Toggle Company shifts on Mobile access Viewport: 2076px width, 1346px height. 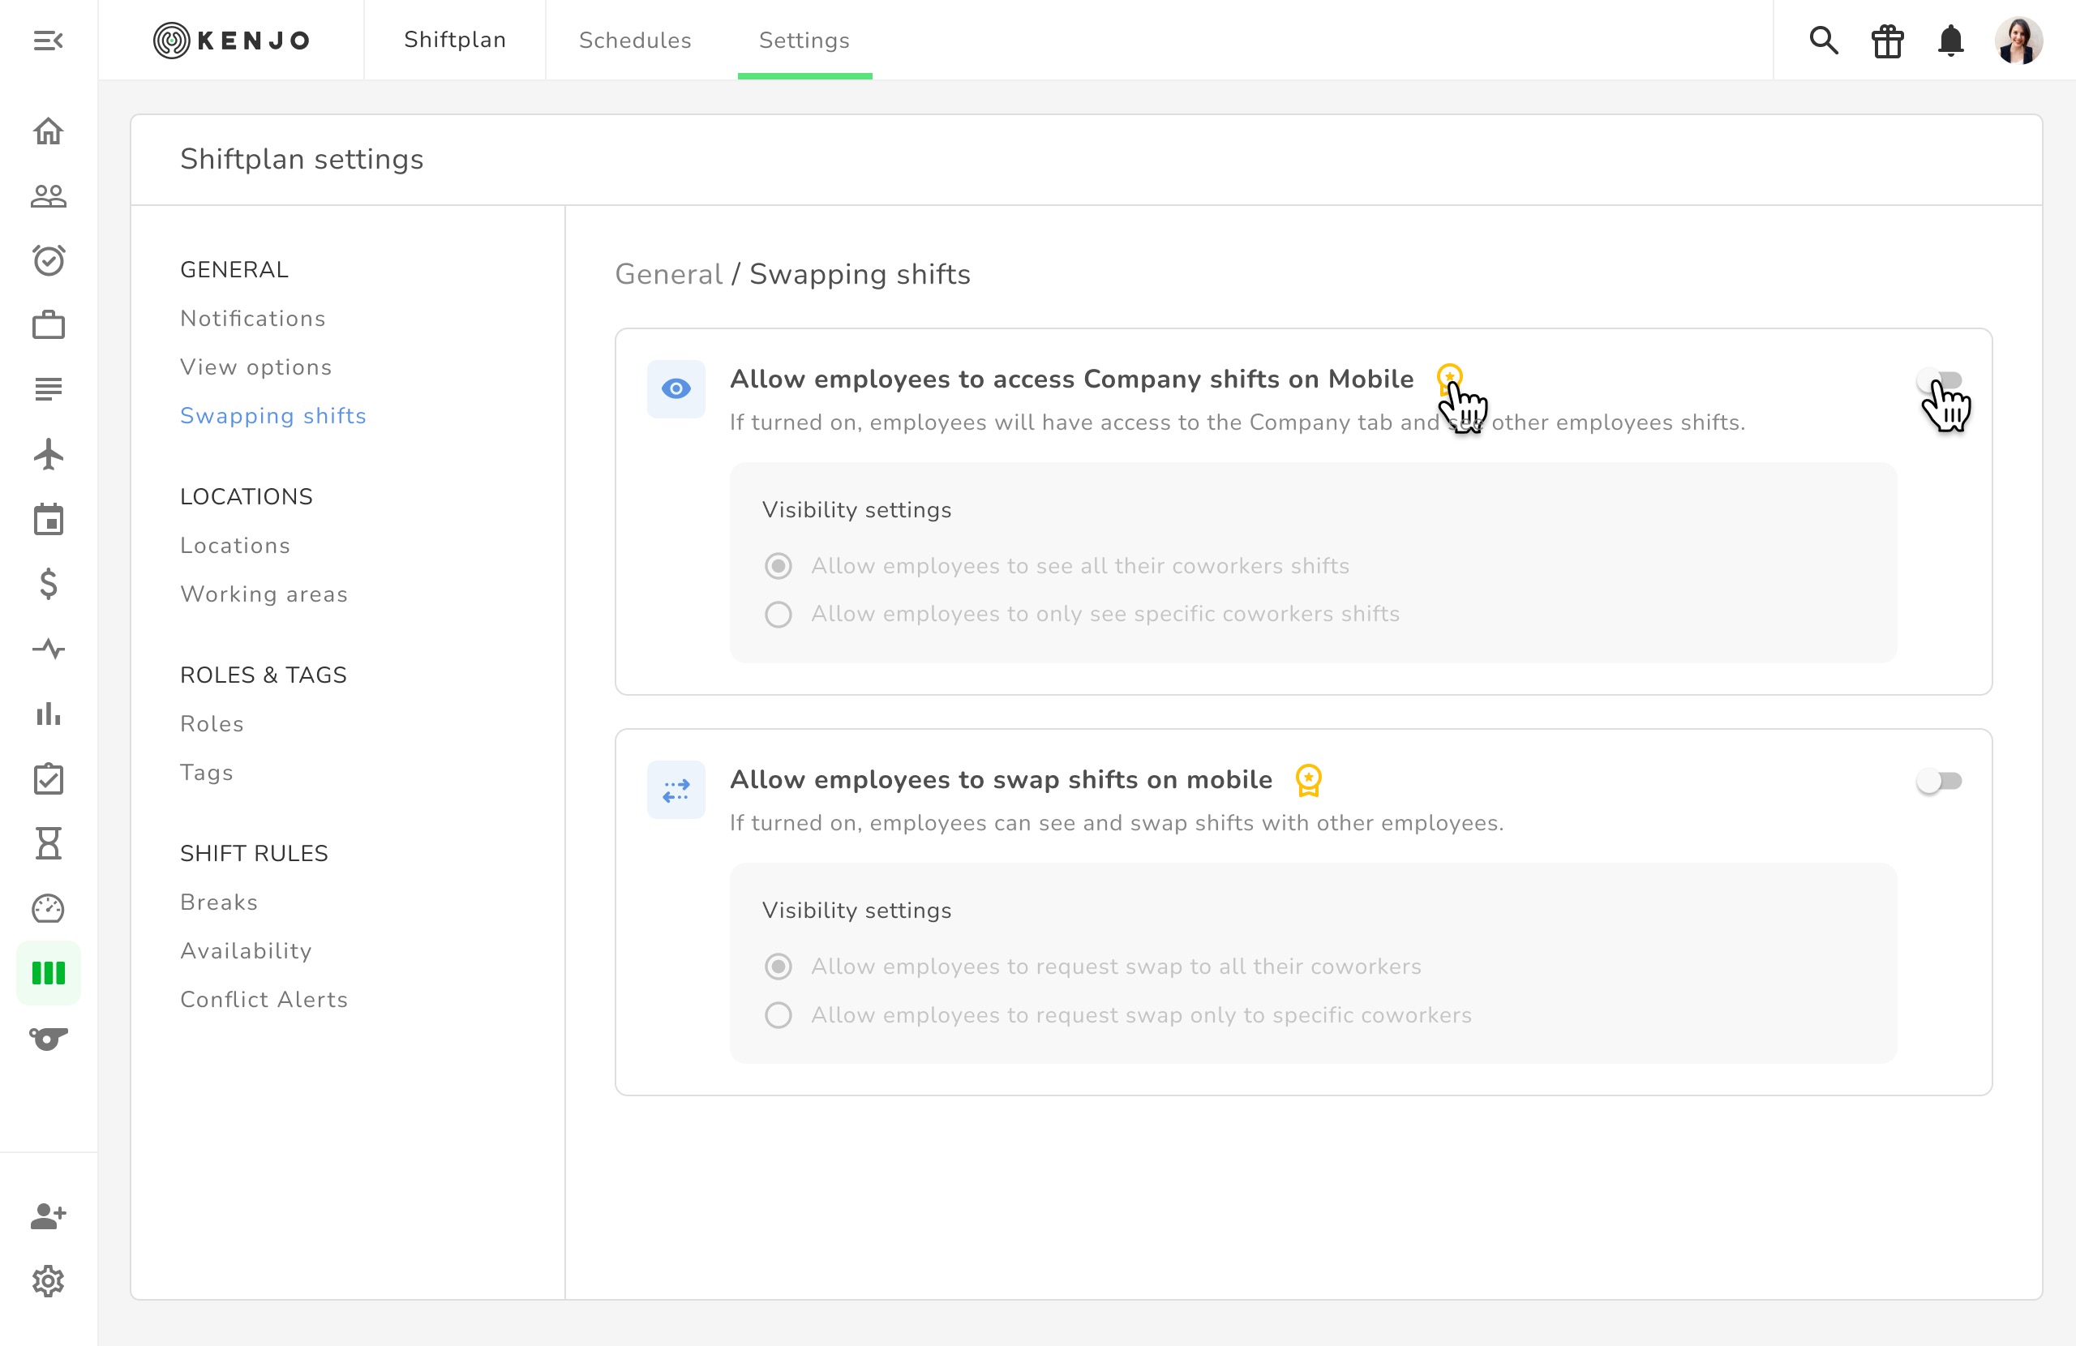point(1938,380)
